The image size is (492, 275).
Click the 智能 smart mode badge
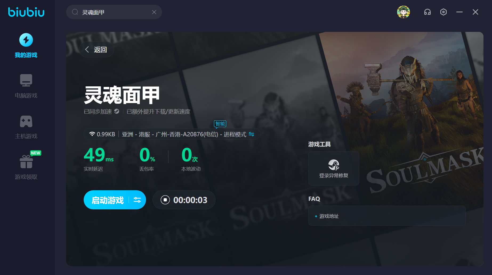point(220,124)
